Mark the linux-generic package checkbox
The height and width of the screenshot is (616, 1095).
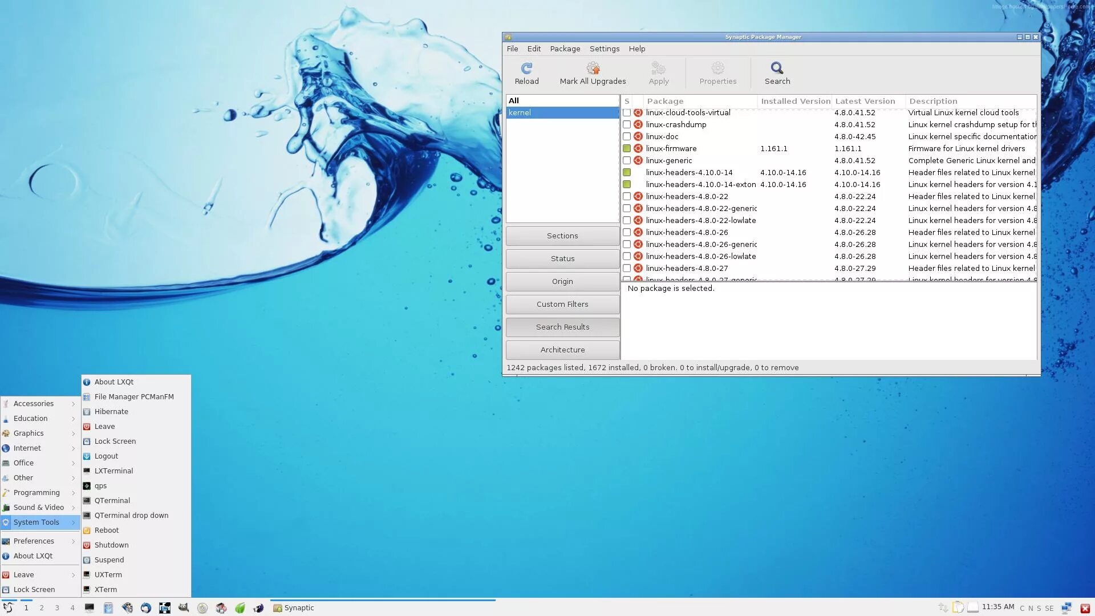coord(627,161)
